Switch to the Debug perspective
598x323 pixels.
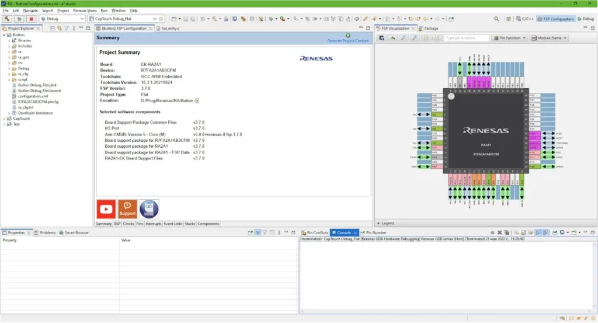point(585,19)
